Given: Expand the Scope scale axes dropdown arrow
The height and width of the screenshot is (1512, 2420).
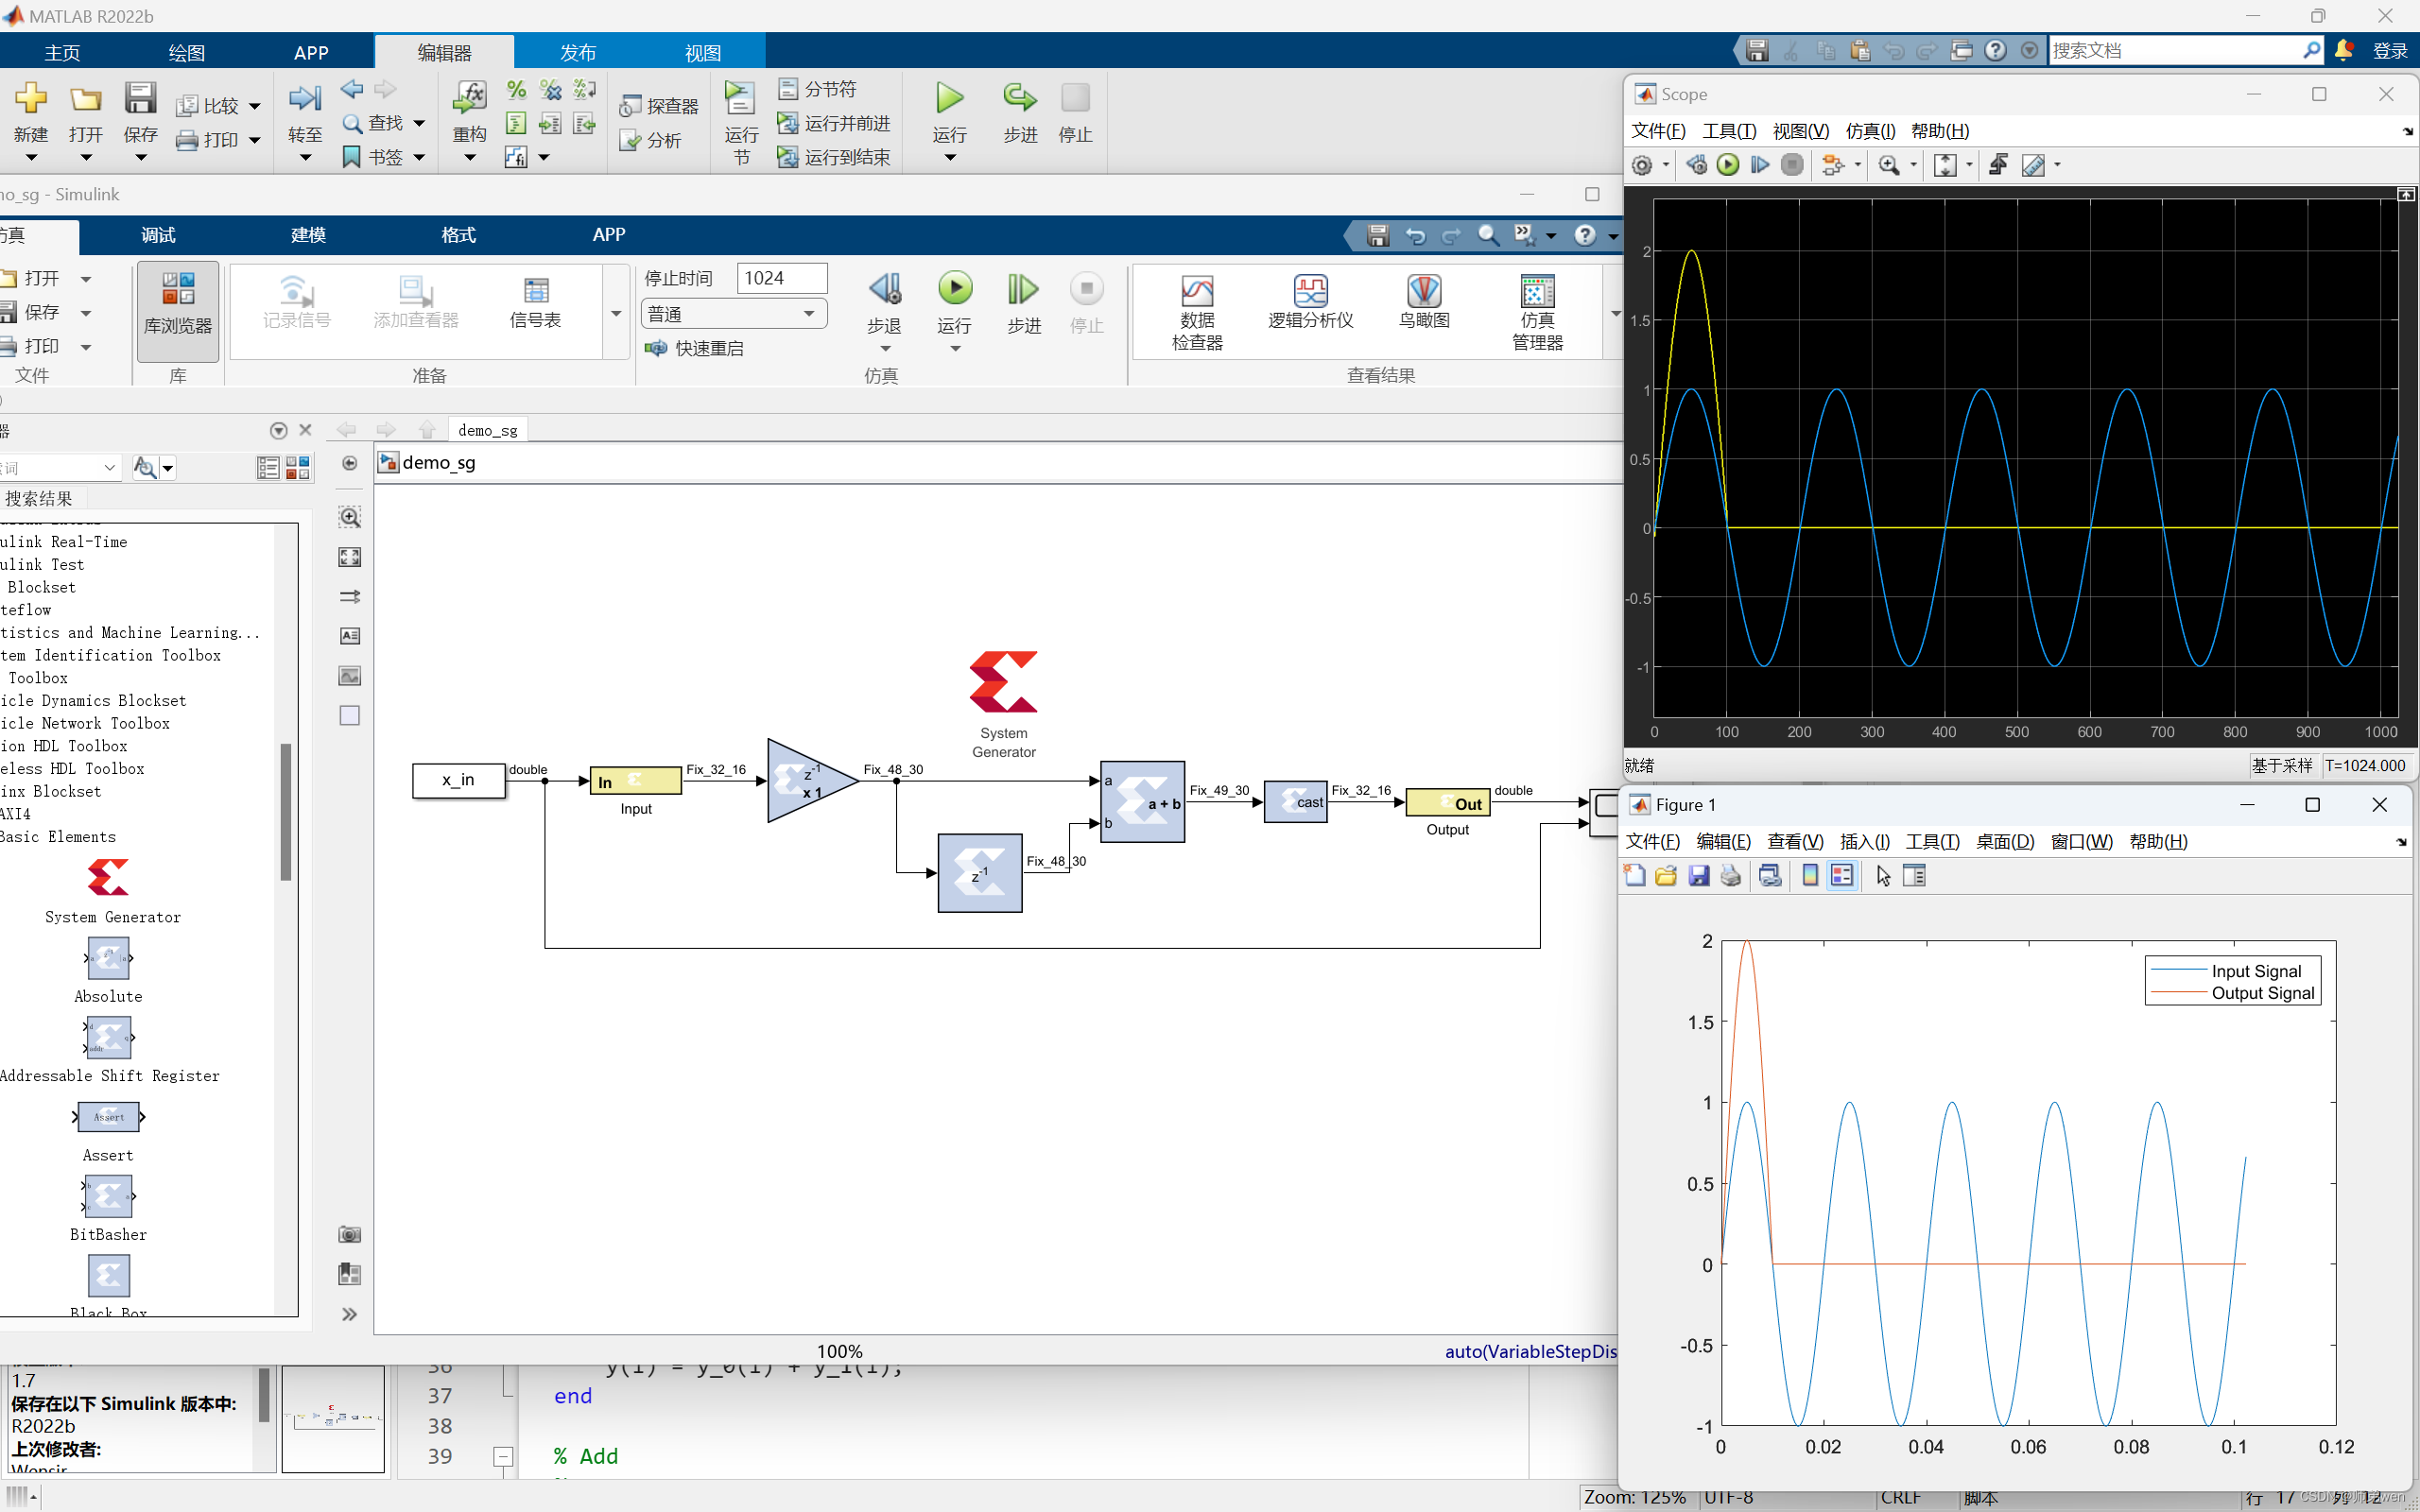Looking at the screenshot, I should coord(1969,165).
